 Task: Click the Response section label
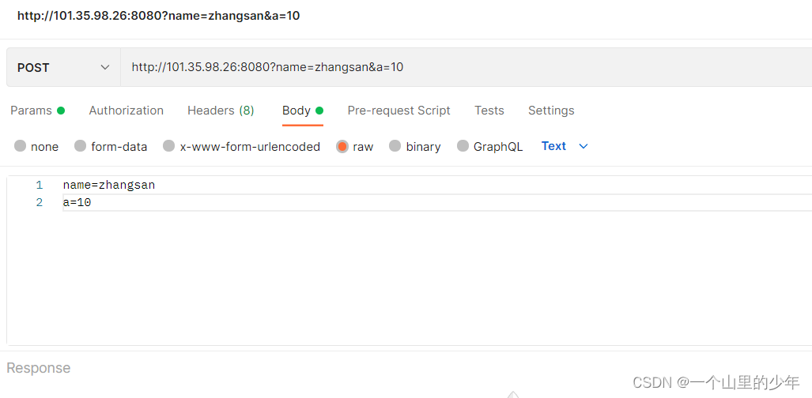coord(38,368)
